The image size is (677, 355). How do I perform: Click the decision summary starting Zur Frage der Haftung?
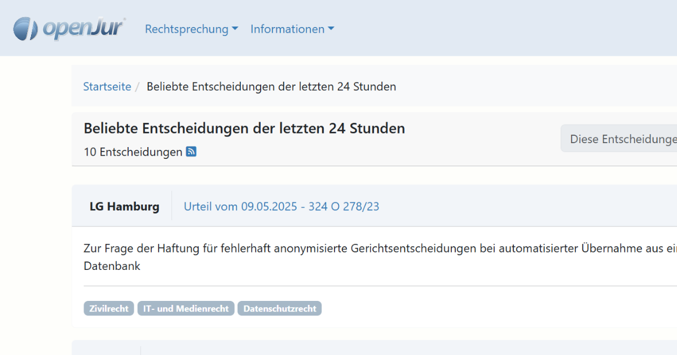coord(380,257)
